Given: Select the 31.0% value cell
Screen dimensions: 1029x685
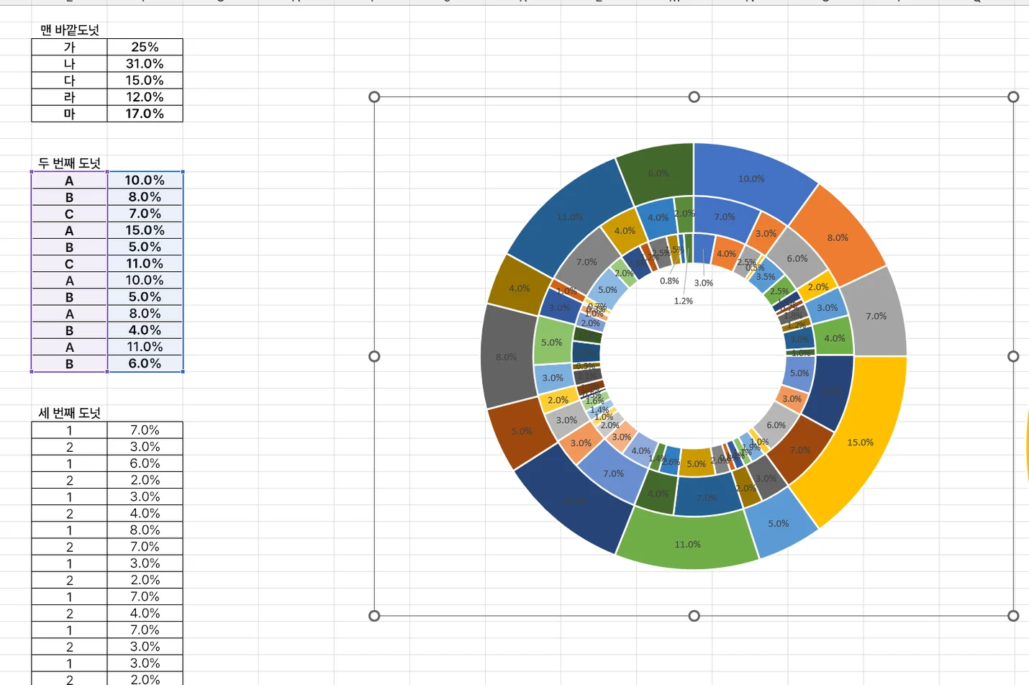Looking at the screenshot, I should (x=145, y=63).
